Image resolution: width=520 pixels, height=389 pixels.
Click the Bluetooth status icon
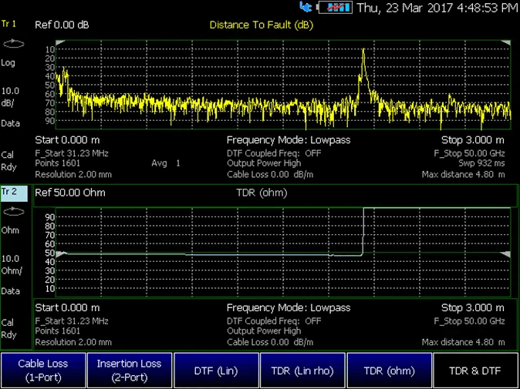(306, 8)
